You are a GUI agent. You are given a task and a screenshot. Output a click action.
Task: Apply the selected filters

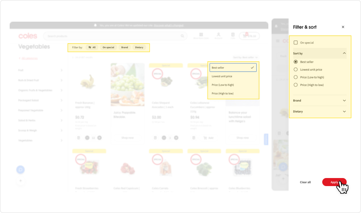[x=334, y=182]
